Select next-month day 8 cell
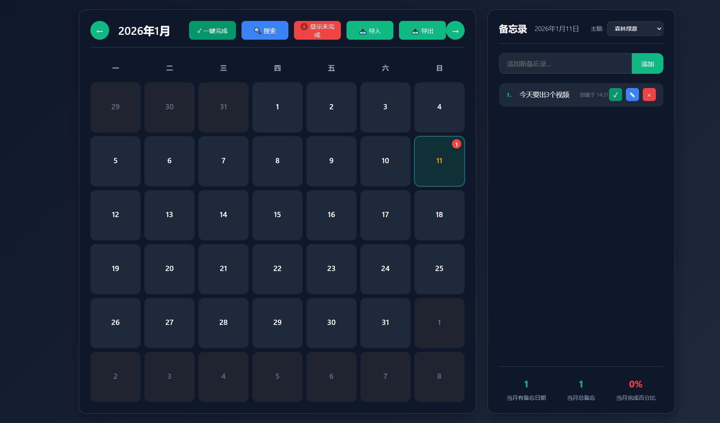This screenshot has height=423, width=720. 439,377
